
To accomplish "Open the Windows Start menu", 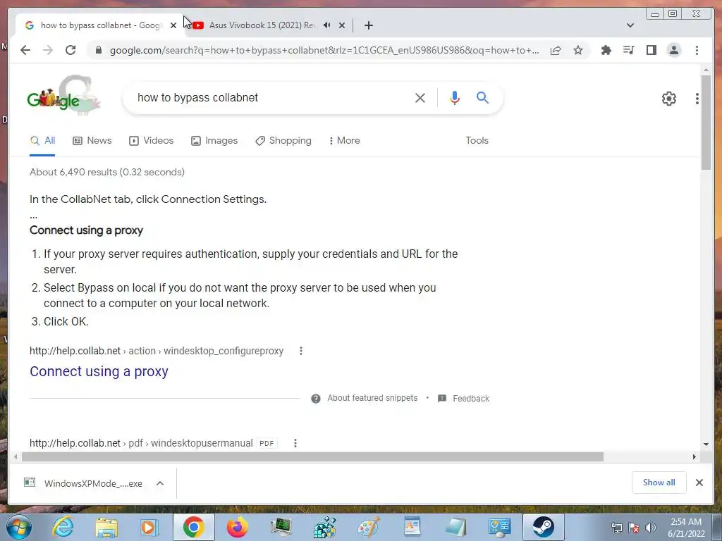I will [x=19, y=527].
